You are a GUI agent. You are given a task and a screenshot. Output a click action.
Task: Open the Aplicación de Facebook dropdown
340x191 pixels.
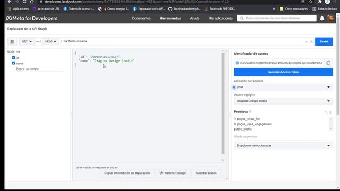click(283, 87)
